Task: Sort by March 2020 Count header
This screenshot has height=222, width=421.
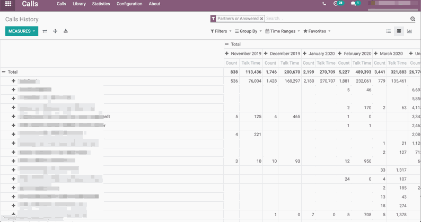Action: tap(380, 63)
